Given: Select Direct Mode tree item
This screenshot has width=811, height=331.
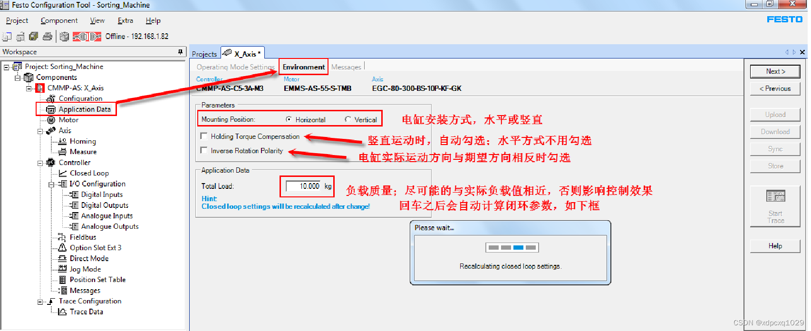Looking at the screenshot, I should point(89,258).
